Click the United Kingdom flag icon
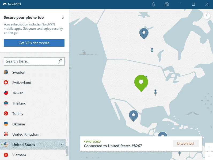The width and height of the screenshot is (213, 160). click(x=6, y=134)
